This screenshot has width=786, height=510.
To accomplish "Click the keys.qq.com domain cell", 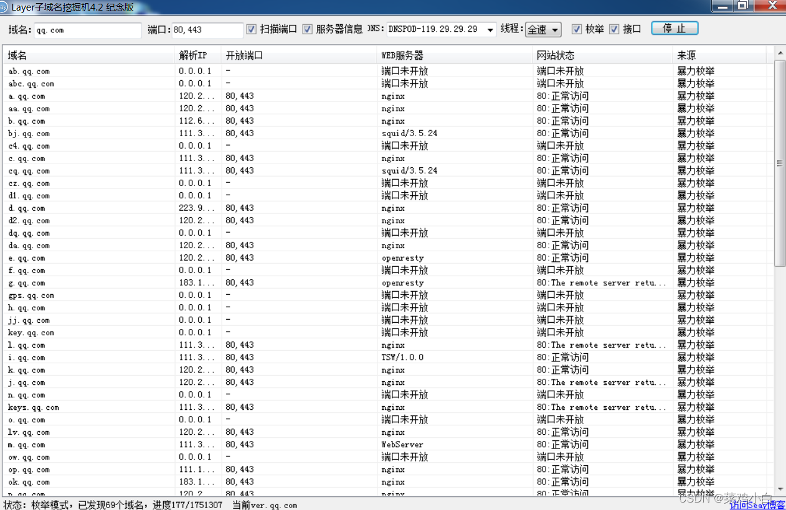I will coord(34,407).
